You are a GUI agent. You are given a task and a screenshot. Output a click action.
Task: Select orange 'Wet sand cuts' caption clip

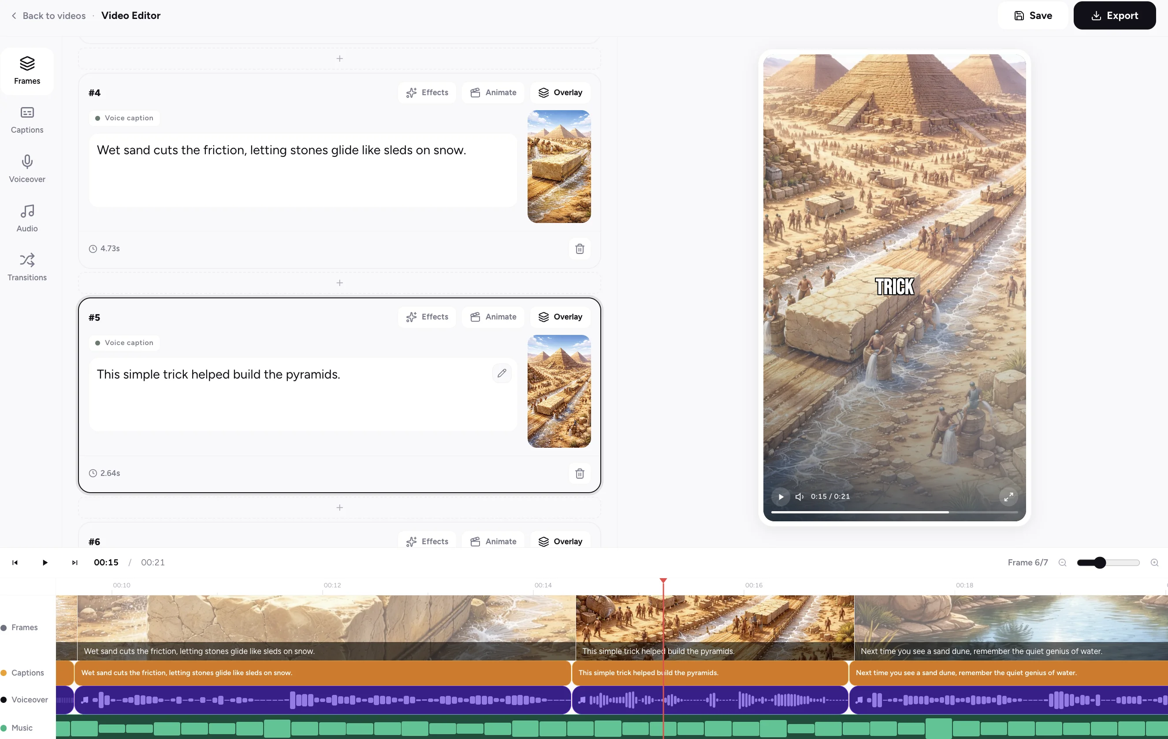click(x=323, y=673)
